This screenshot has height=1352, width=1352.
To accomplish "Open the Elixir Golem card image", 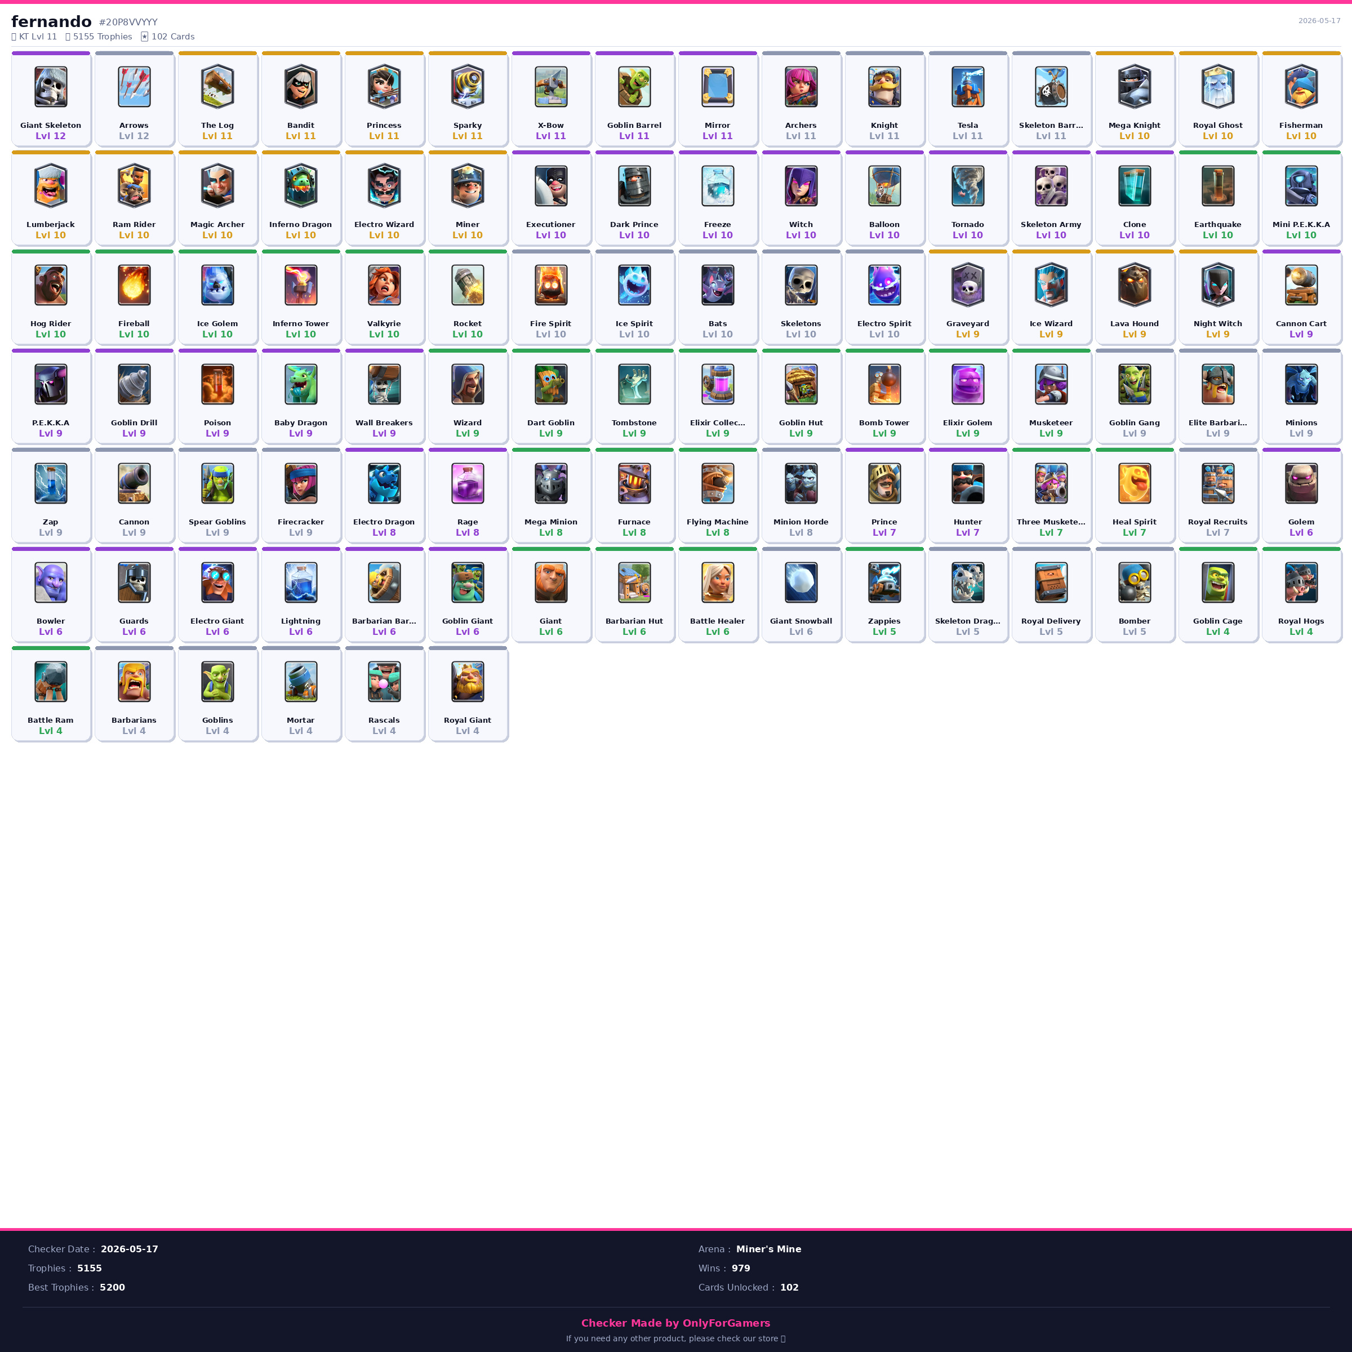I will tap(968, 384).
